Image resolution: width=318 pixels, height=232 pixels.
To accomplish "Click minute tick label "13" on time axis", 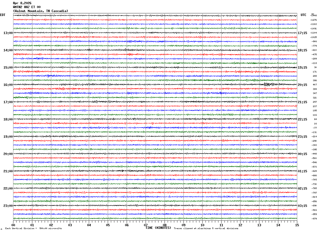I will tap(259, 225).
